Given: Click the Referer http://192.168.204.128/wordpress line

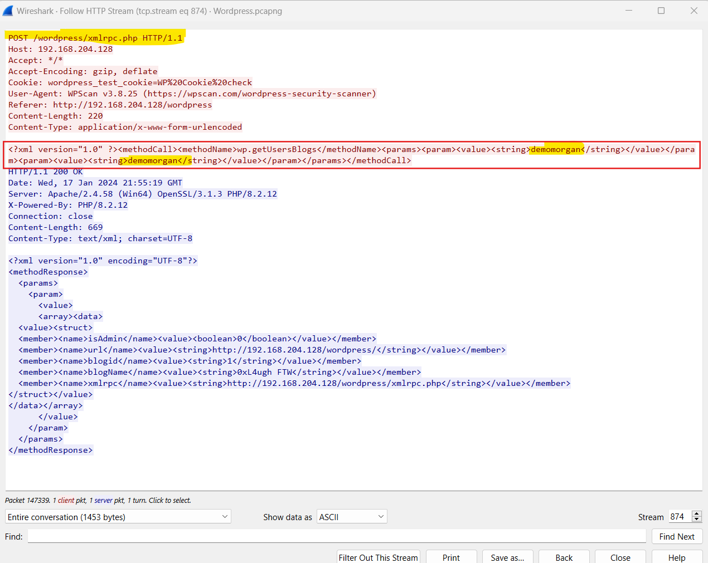Looking at the screenshot, I should click(x=110, y=105).
